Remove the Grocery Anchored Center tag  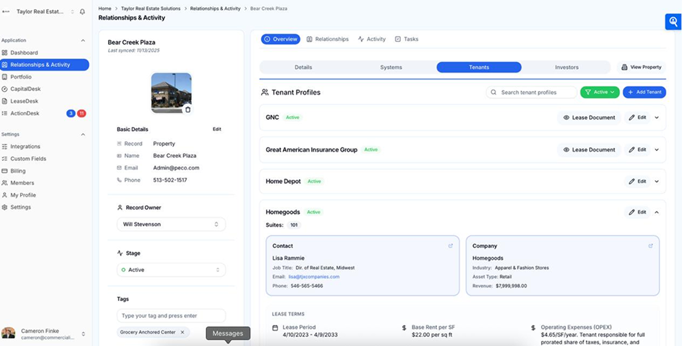182,332
